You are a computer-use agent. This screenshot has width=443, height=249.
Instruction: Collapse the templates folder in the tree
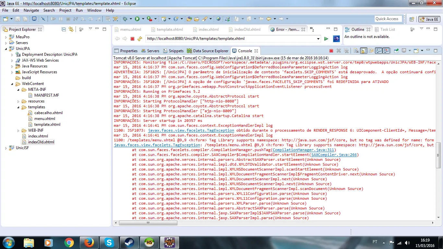coord(18,107)
